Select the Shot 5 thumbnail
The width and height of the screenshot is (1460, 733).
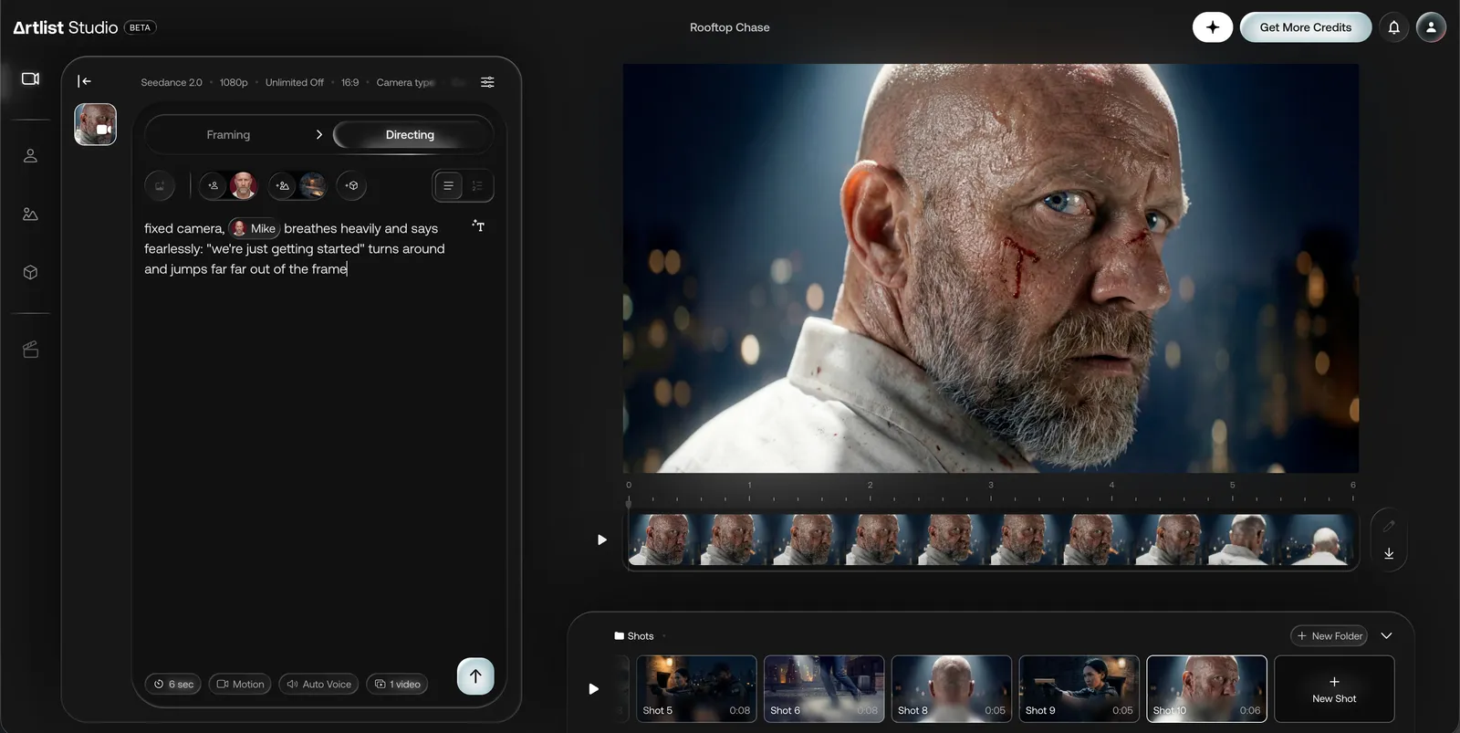(696, 689)
